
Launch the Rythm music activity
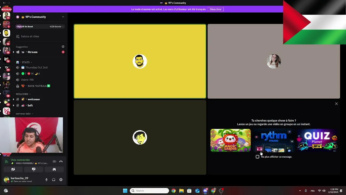(x=274, y=140)
